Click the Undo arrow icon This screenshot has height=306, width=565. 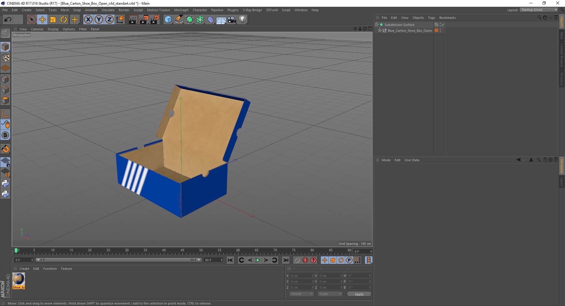click(8, 20)
